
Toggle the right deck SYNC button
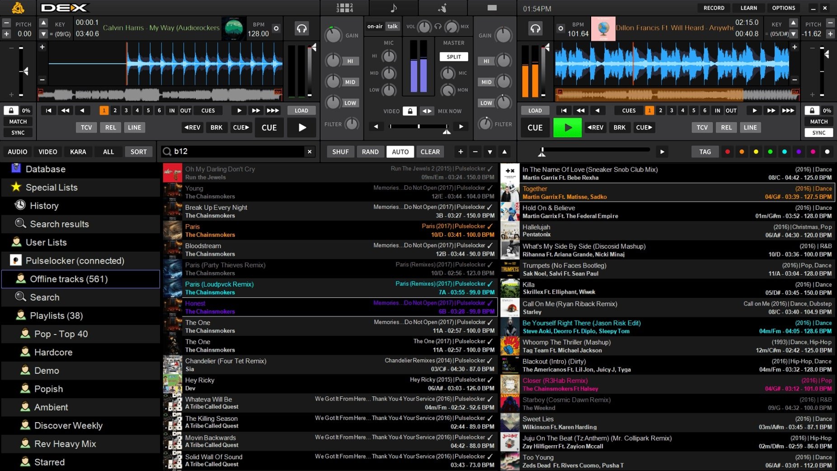(818, 133)
